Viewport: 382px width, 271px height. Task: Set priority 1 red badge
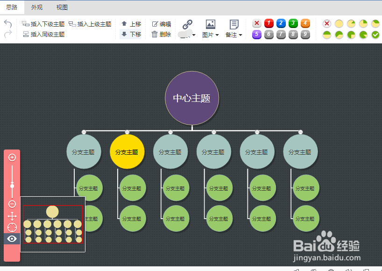pyautogui.click(x=269, y=23)
